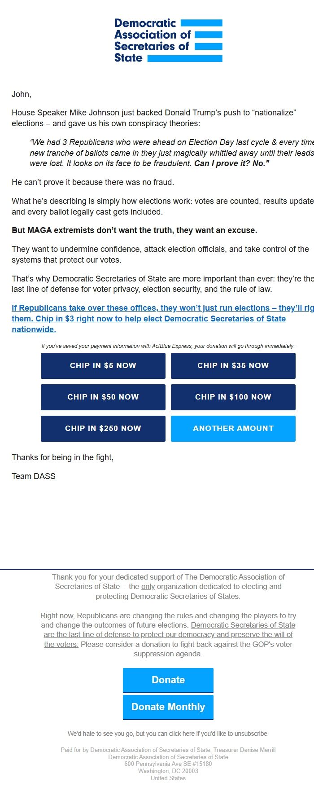Image resolution: width=314 pixels, height=791 pixels.
Task: Click the 'Paid for by' disclaimer text
Action: point(168,750)
